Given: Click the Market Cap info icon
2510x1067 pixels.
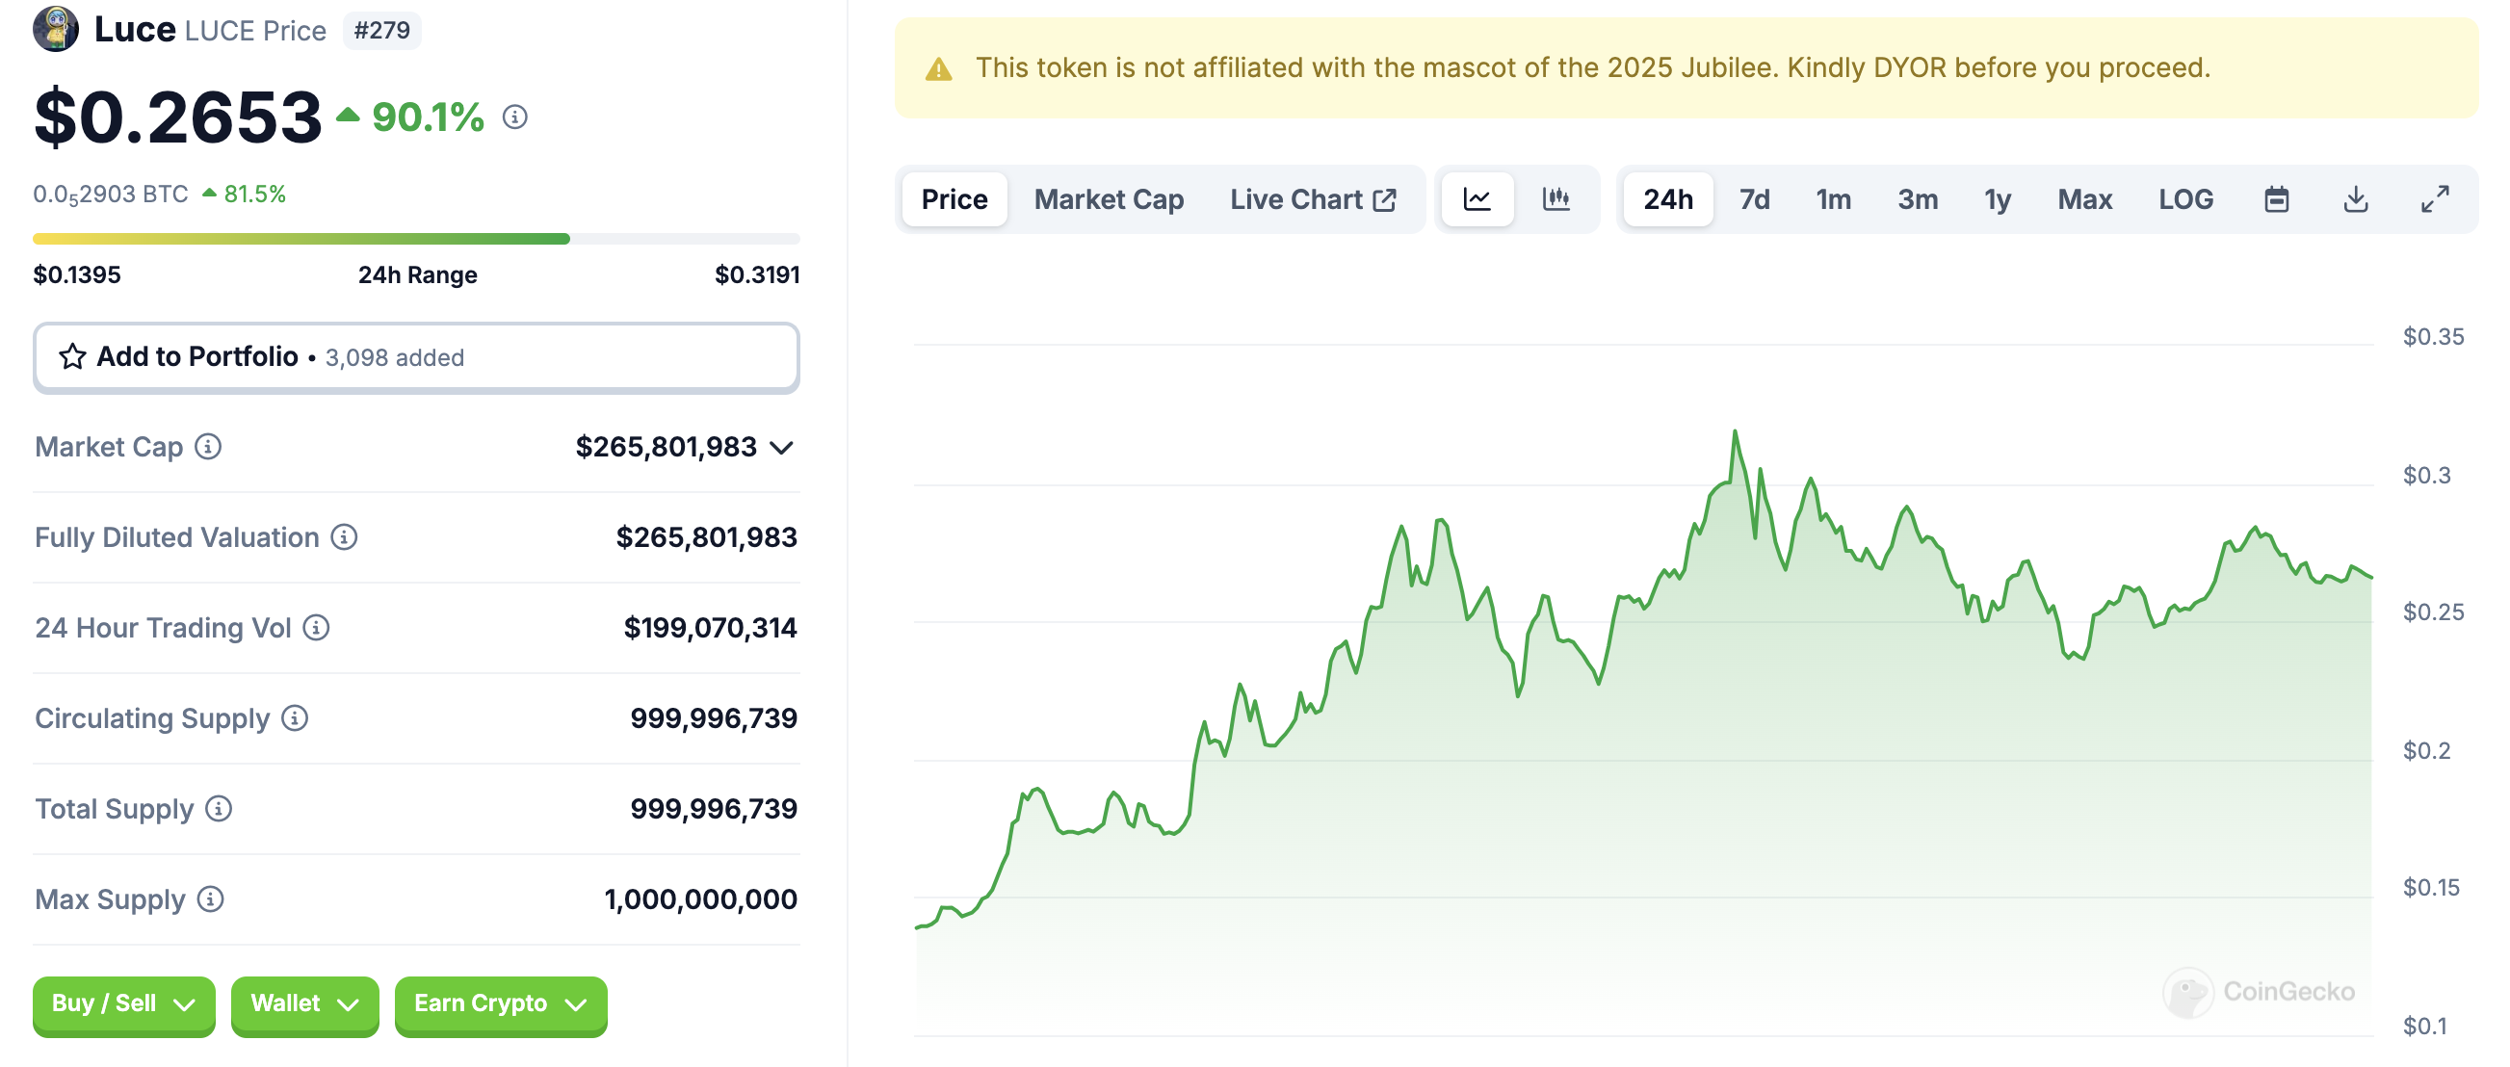Looking at the screenshot, I should tap(207, 446).
